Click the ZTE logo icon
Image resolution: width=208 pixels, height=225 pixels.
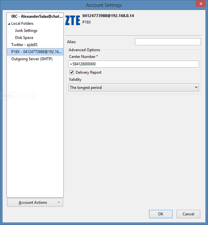[x=72, y=21]
